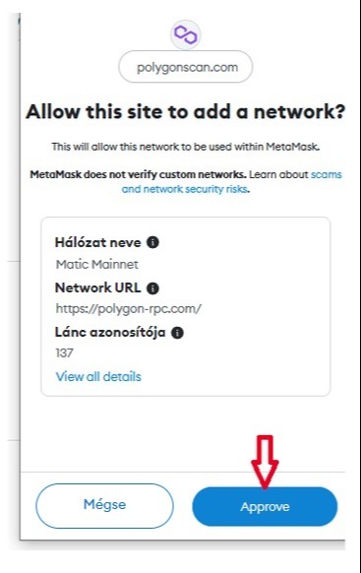Screen dimensions: 361x573
Task: Click the red downward arrow annotation
Action: pos(265,462)
